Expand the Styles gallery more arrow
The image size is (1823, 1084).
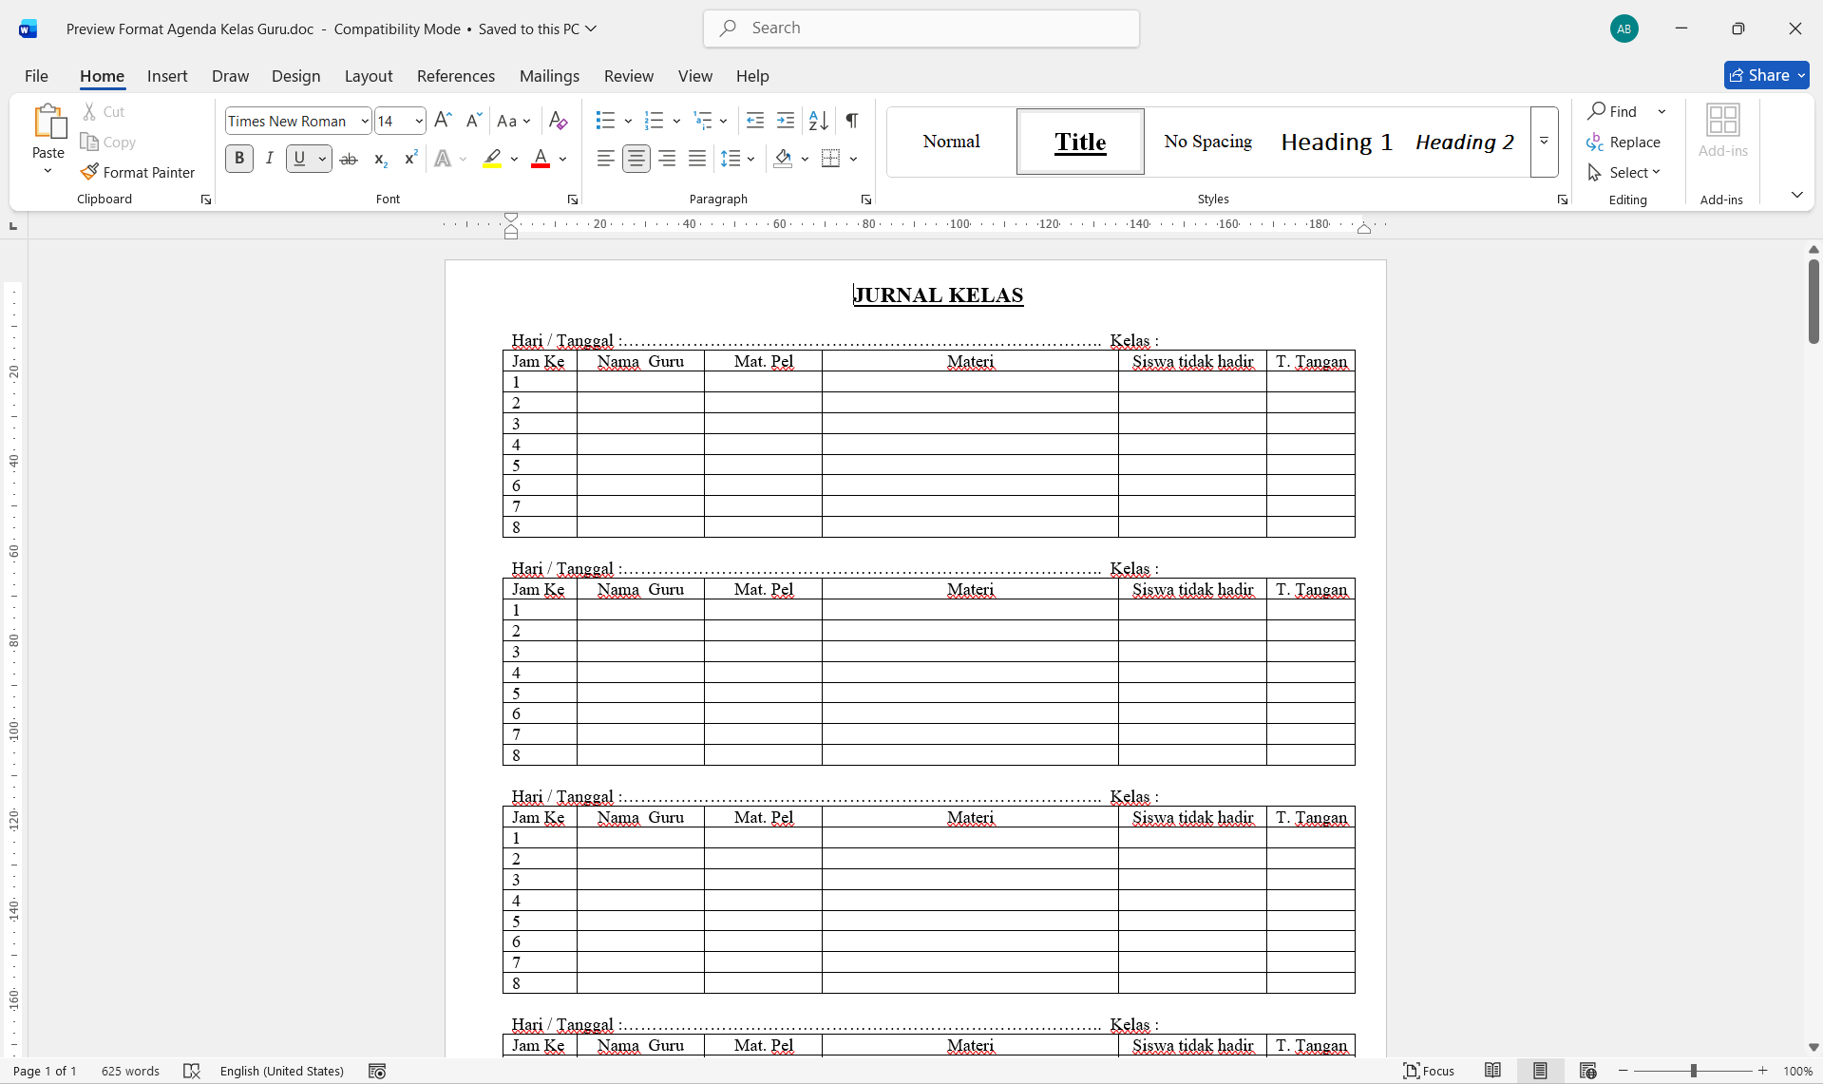pyautogui.click(x=1544, y=142)
